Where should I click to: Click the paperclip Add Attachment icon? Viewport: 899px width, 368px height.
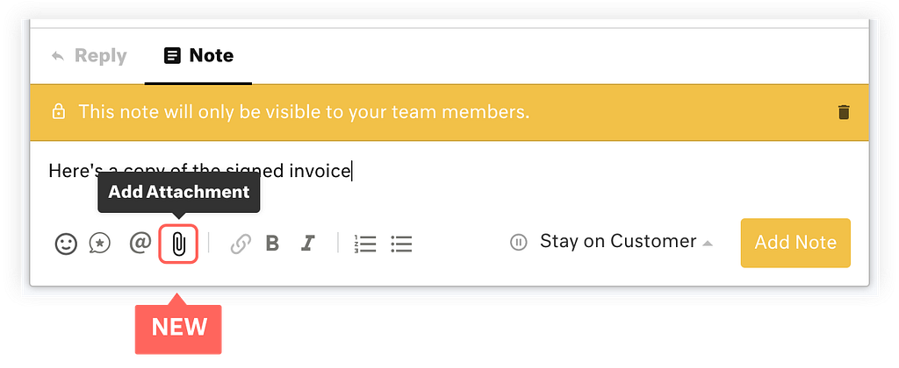pos(178,244)
